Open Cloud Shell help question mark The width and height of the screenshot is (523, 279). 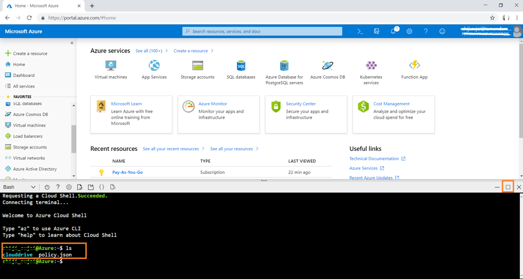[x=58, y=187]
